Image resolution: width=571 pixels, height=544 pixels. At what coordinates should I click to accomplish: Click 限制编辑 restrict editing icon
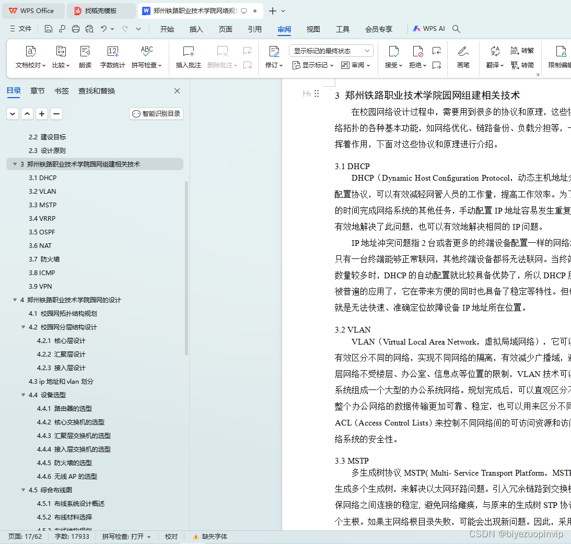pos(560,57)
